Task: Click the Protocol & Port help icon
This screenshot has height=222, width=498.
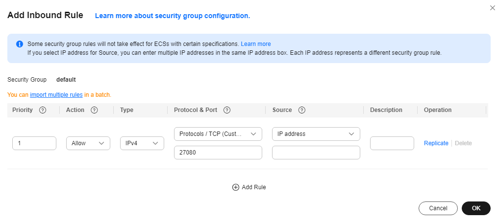Action: [x=227, y=110]
